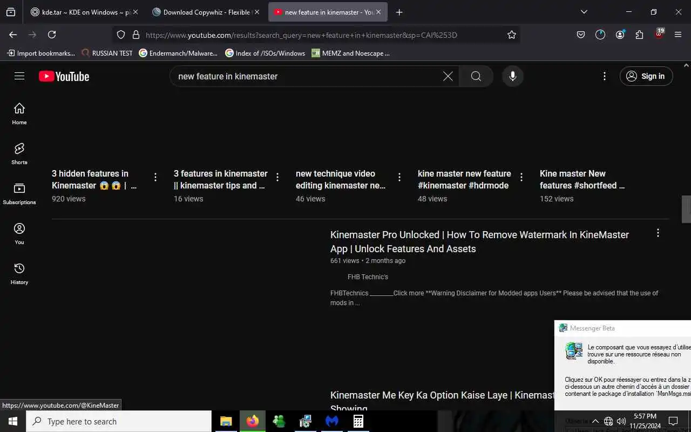
Task: Open the 'Import bookmarks...' bookmark
Action: (41, 53)
